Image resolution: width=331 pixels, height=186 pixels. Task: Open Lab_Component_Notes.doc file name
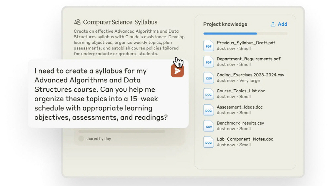245,139
